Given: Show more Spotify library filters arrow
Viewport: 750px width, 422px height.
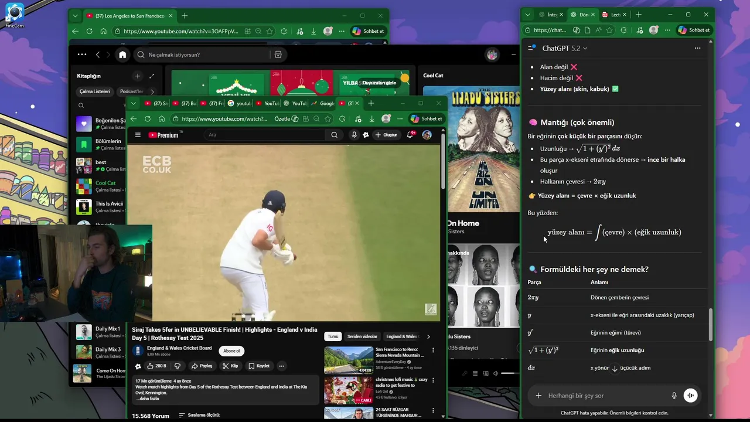Looking at the screenshot, I should [152, 91].
